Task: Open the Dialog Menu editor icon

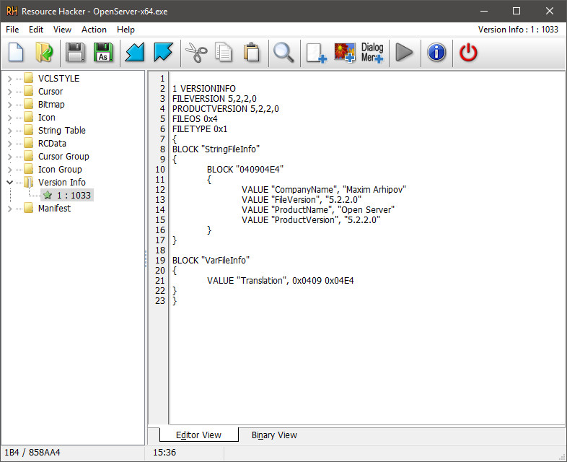Action: 372,53
